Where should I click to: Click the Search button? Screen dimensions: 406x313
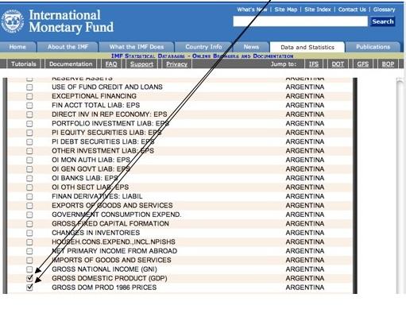pos(383,21)
